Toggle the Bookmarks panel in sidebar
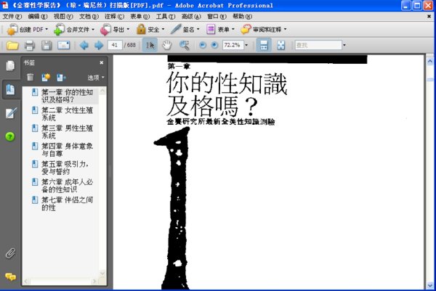The width and height of the screenshot is (436, 291). [10, 89]
